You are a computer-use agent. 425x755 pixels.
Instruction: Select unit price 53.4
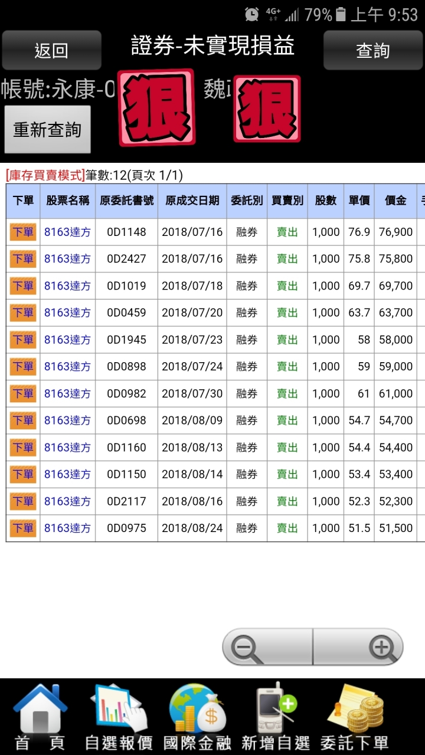tap(359, 474)
